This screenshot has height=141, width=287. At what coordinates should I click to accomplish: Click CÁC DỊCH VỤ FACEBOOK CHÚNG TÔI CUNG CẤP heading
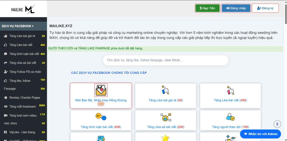109,73
